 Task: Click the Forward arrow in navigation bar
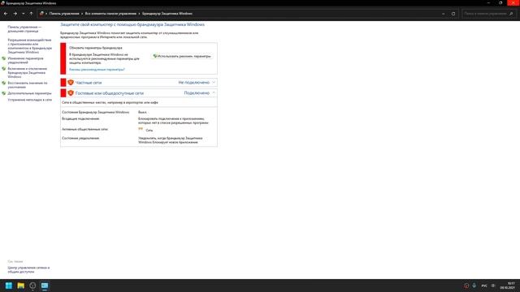click(15, 14)
